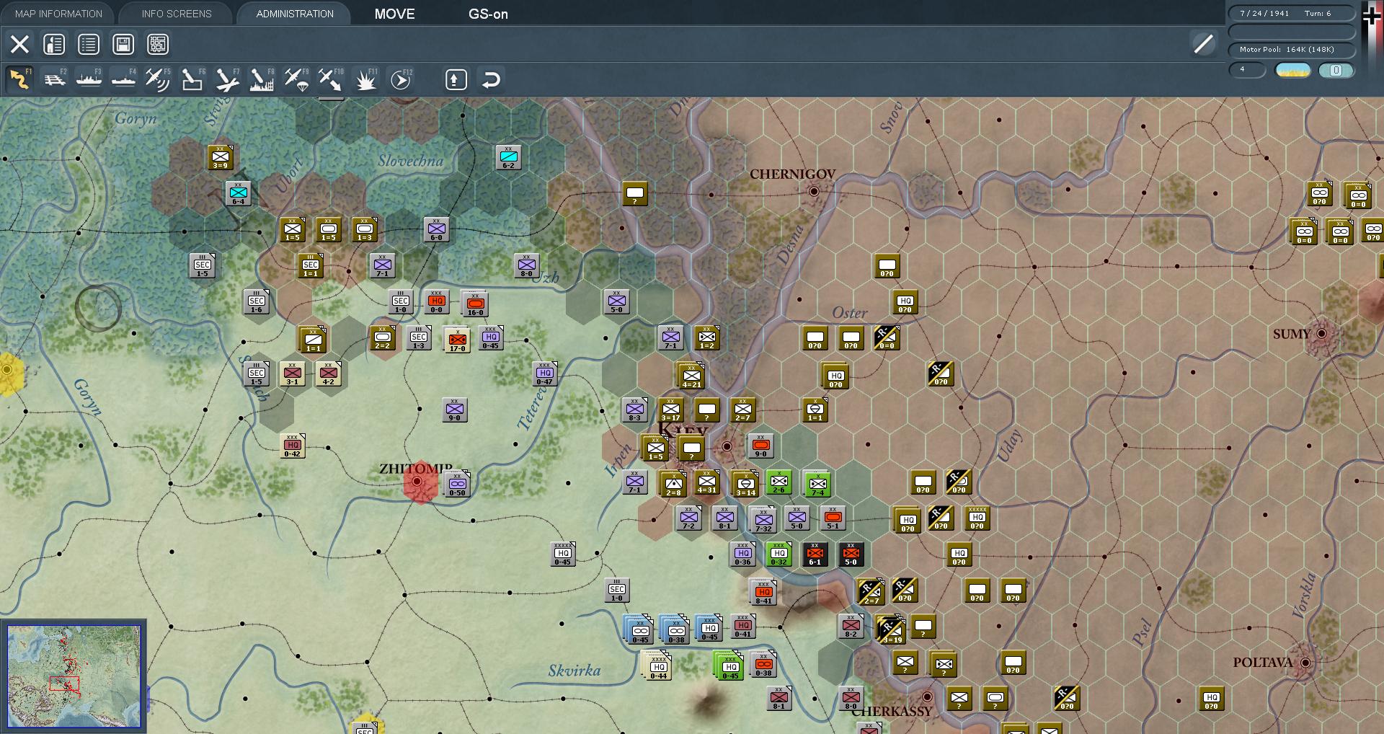Select the HQ 0-44 counter stack
This screenshot has height=734, width=1384.
[x=657, y=666]
